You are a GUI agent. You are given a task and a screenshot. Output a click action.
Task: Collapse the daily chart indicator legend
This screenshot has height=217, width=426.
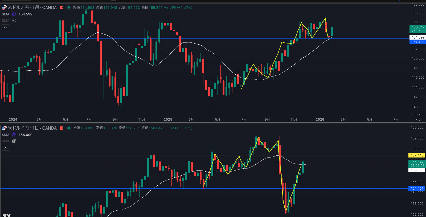(6, 148)
